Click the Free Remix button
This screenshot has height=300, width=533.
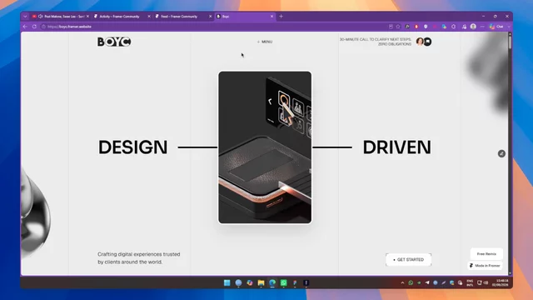[486, 254]
